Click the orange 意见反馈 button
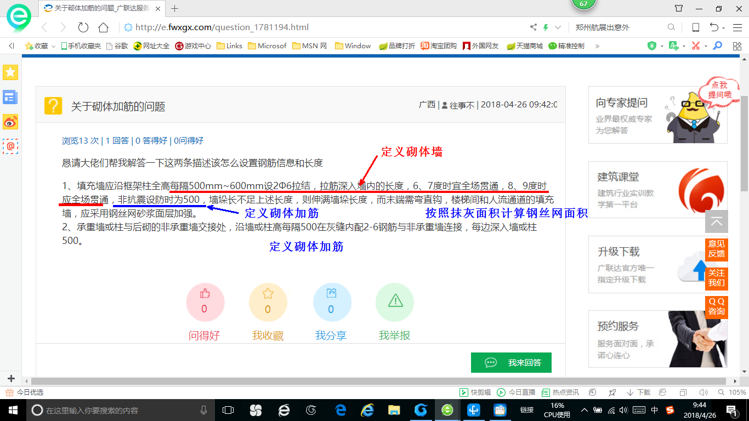749x421 pixels. tap(716, 249)
